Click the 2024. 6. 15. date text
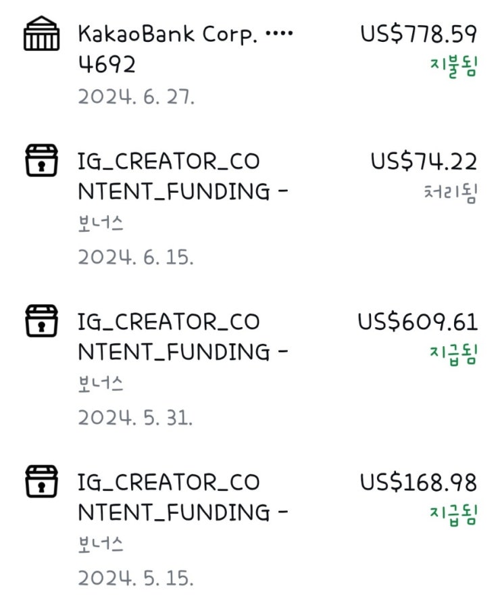The height and width of the screenshot is (603, 502). coord(135,257)
